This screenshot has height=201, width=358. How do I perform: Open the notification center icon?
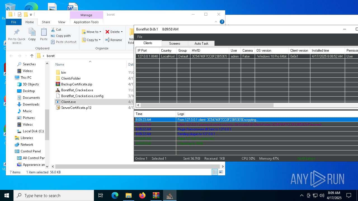pyautogui.click(x=349, y=195)
